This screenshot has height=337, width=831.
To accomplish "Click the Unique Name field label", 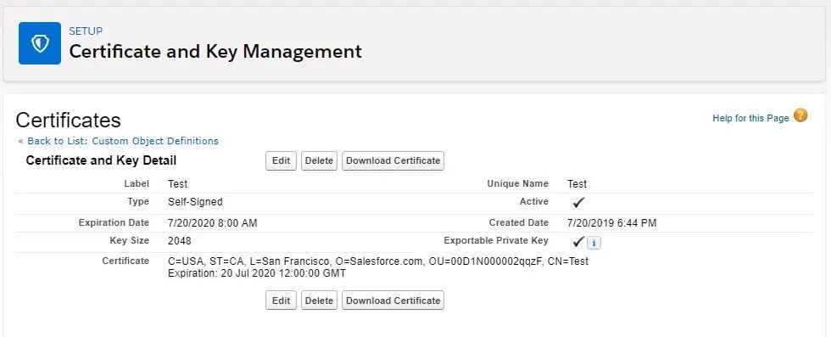I will (518, 183).
